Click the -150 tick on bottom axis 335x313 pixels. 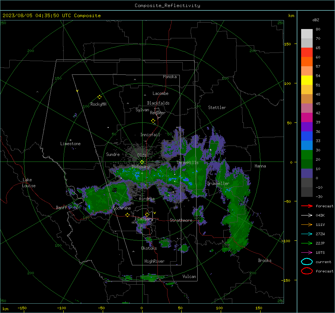[22, 308]
